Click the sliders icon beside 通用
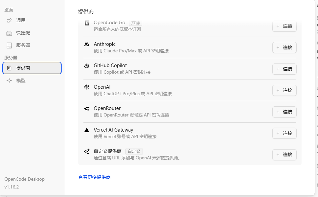The image size is (318, 197). (x=9, y=21)
